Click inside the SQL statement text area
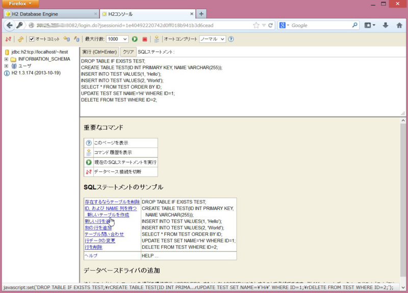 pos(243,86)
